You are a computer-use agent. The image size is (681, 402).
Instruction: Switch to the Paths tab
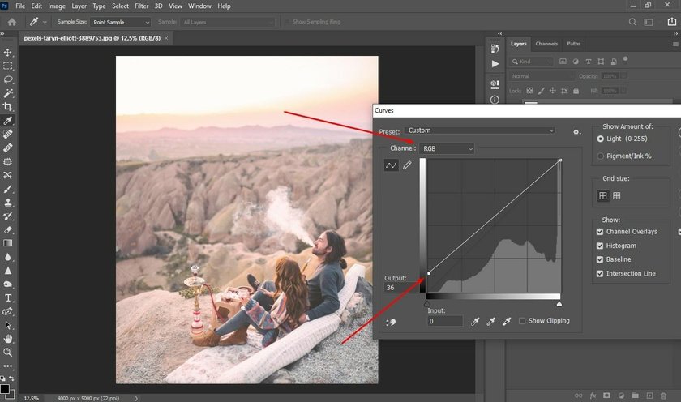click(x=573, y=44)
